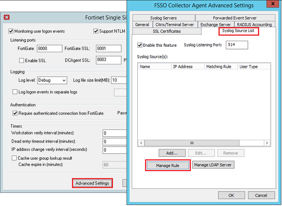Toggle Monitoring user logon events checkbox
282x206 pixels.
point(11,31)
